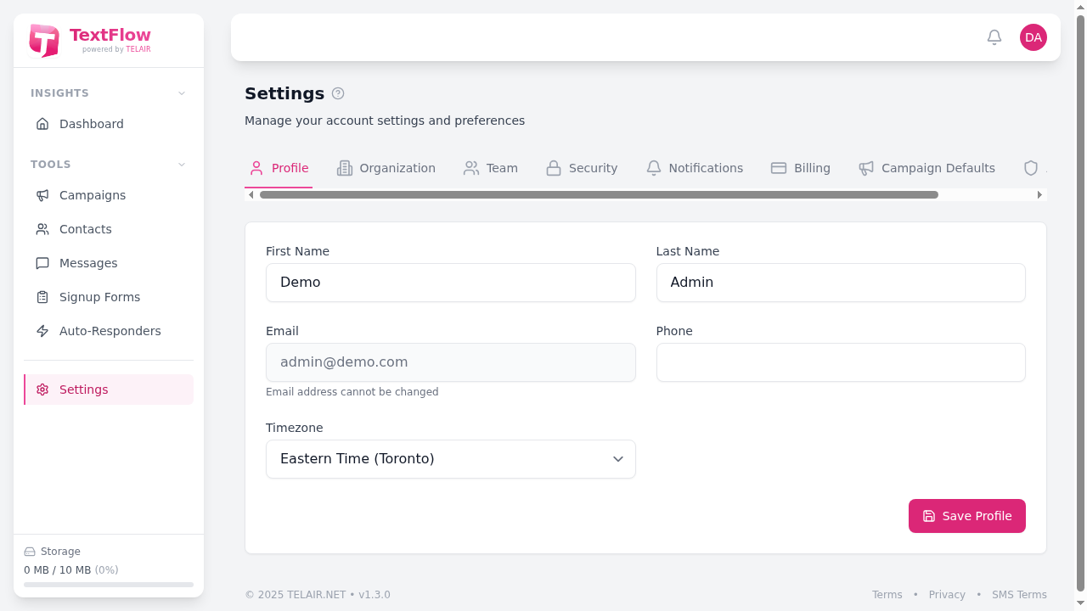Click inside the Phone input field
Viewport: 1087px width, 611px height.
(841, 362)
